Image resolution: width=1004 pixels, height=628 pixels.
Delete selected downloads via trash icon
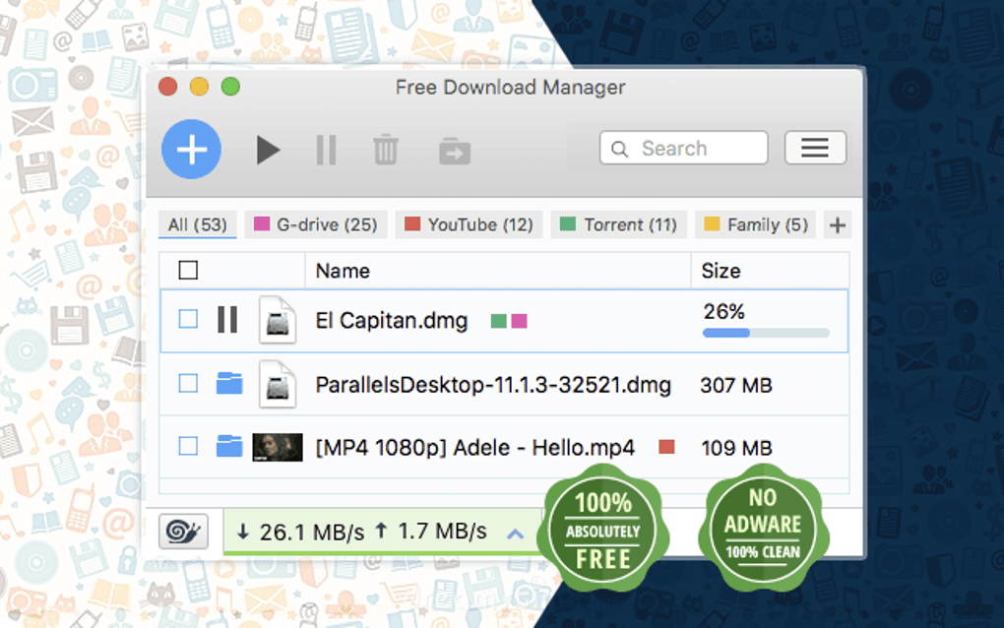click(x=385, y=150)
